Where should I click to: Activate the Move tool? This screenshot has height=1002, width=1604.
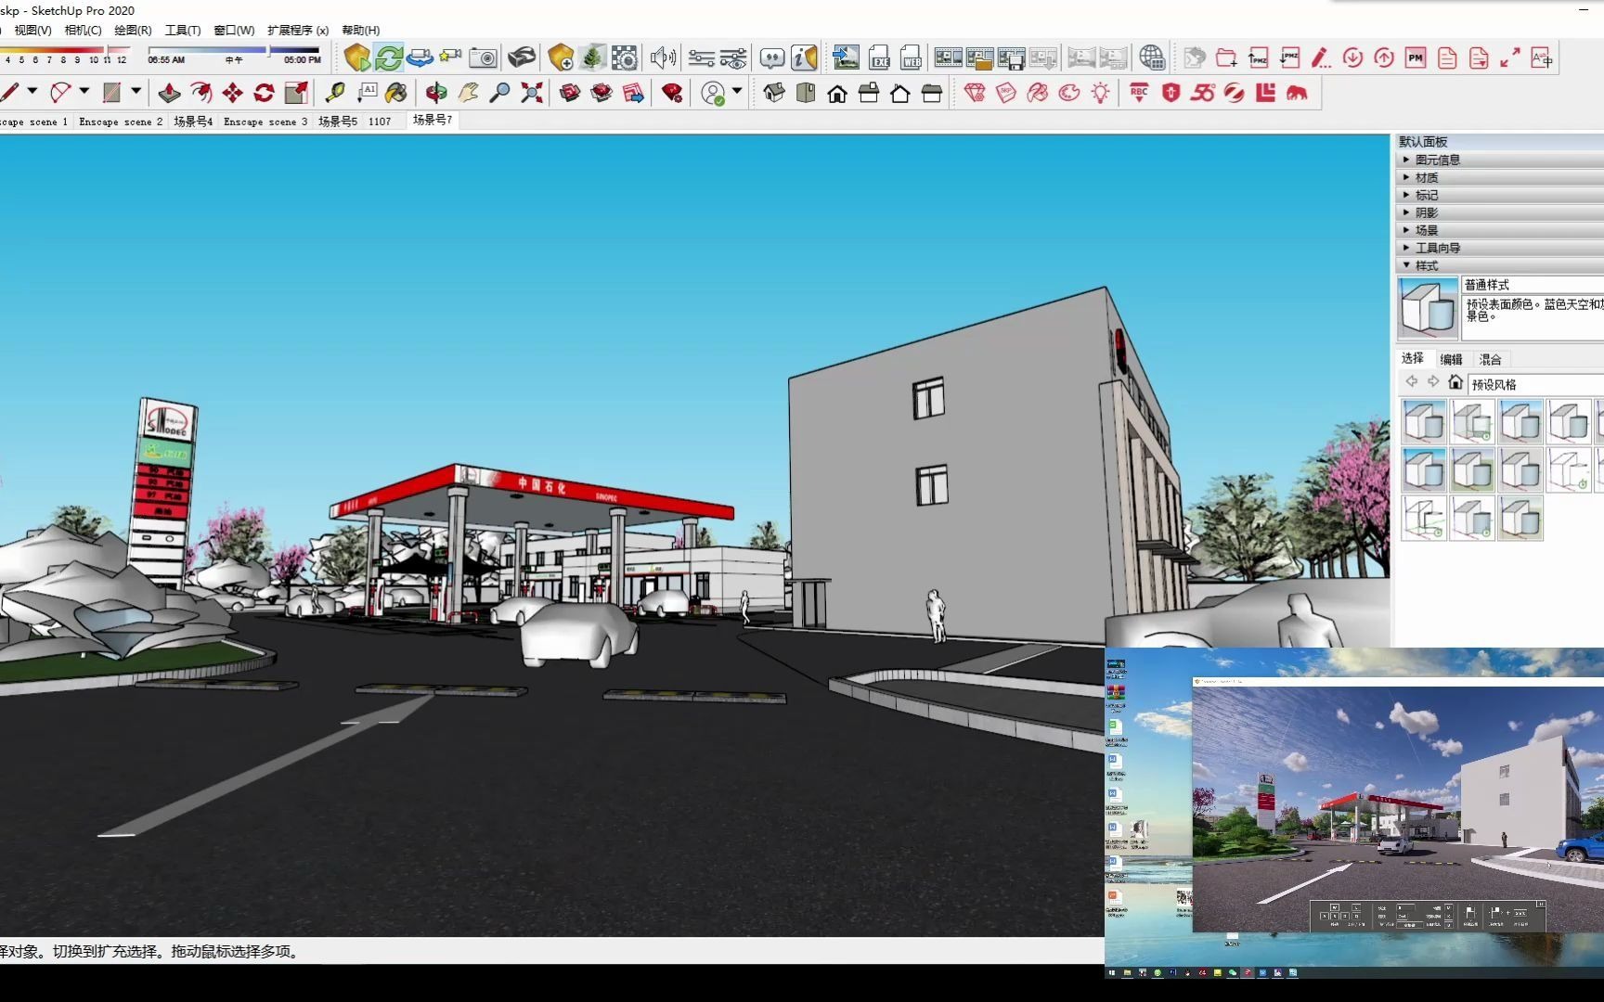tap(233, 92)
